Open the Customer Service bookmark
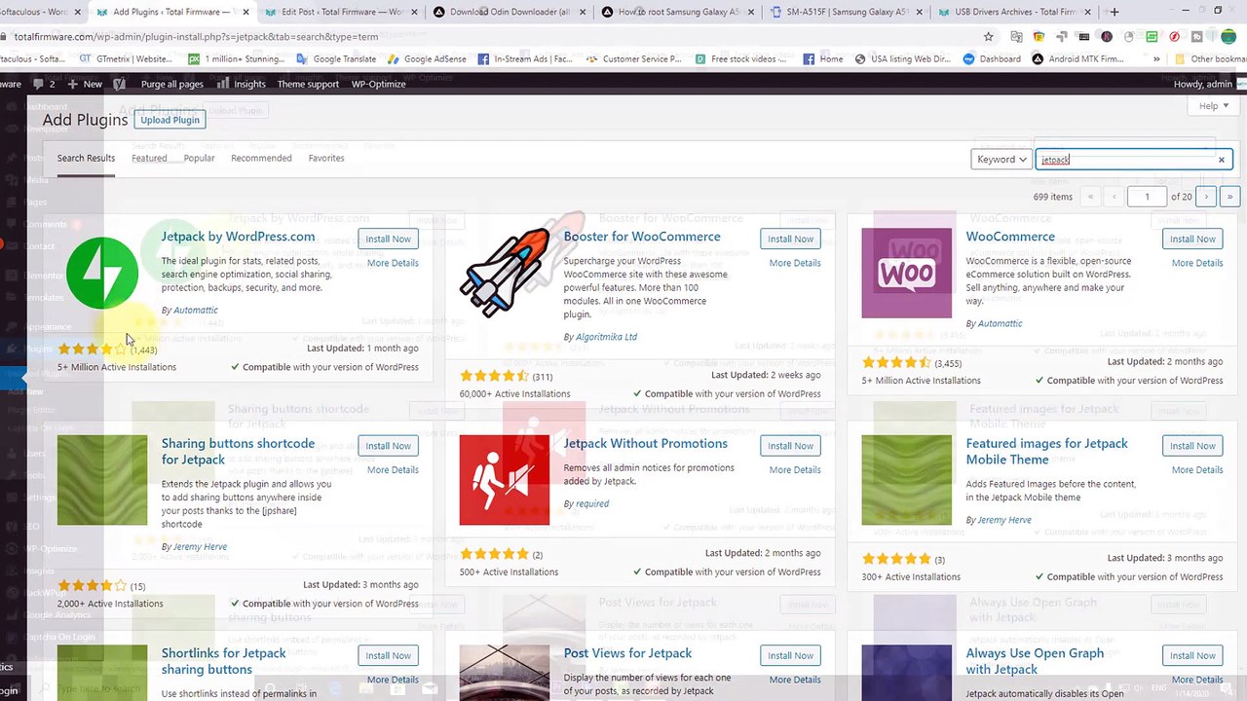The height and width of the screenshot is (701, 1247). point(633,58)
